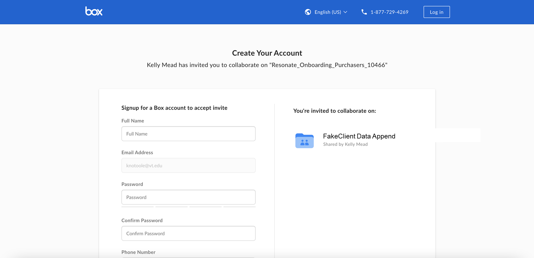Screen dimensions: 534x258
Task: Click the globe language icon
Action: [x=308, y=12]
